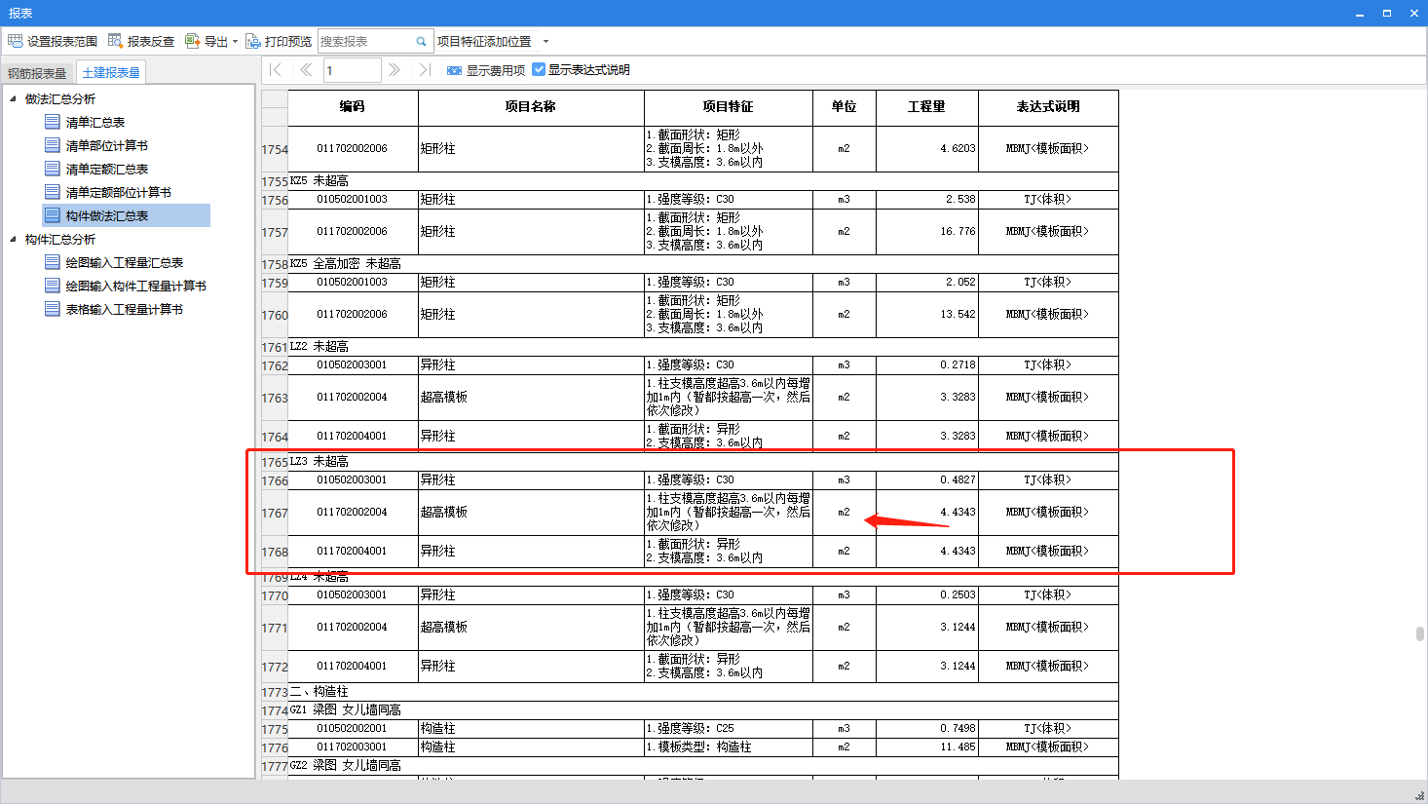Click the report icon beside 清单部位计算书

(x=53, y=145)
